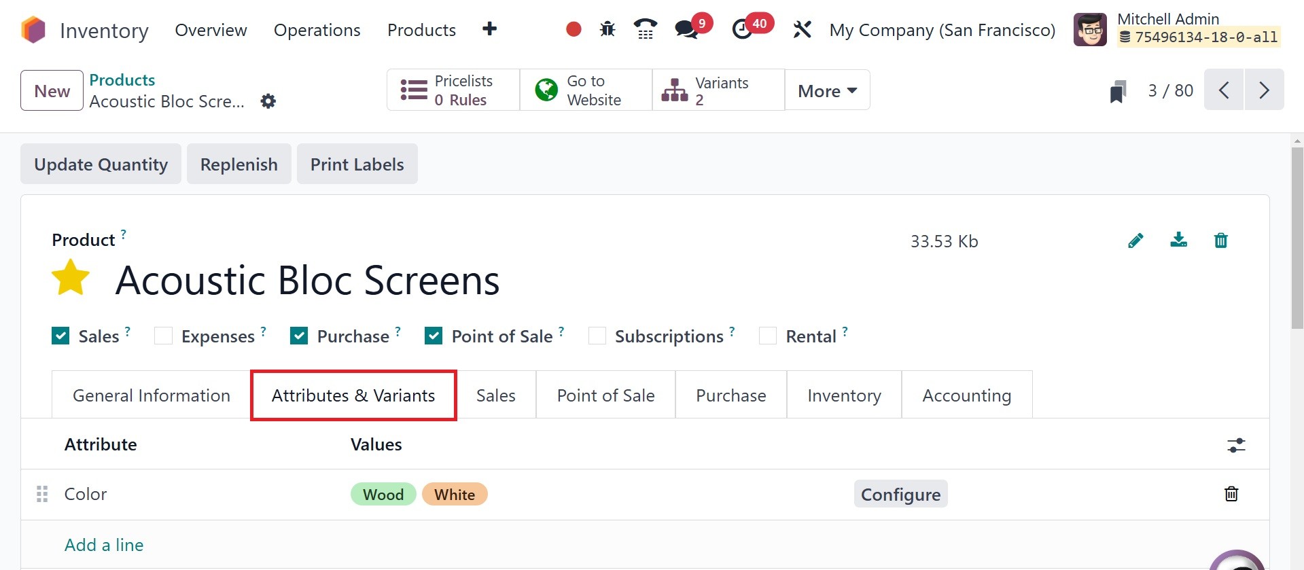Click the gear icon beside the breadcrumb
Viewport: 1304px width, 570px height.
(268, 102)
